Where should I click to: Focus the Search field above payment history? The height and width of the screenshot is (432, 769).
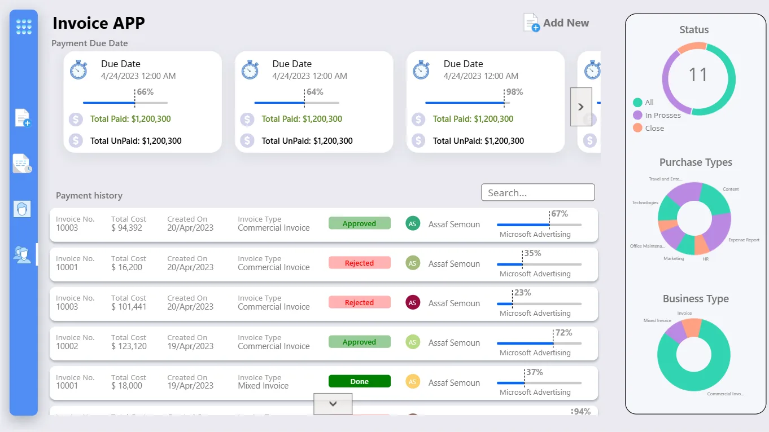tap(538, 192)
